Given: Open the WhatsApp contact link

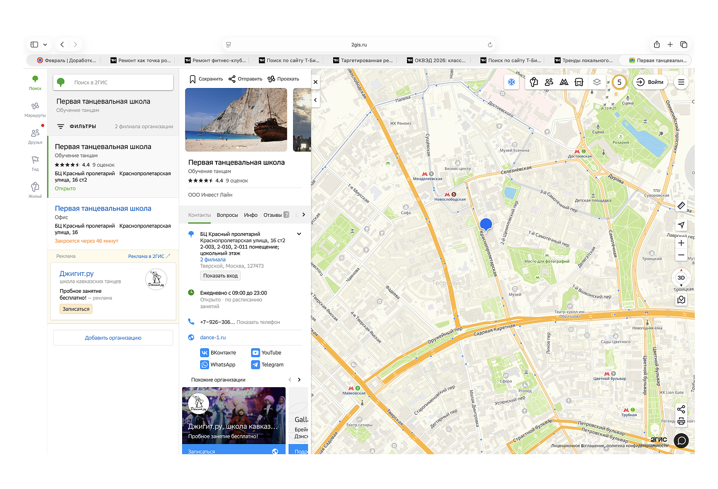Looking at the screenshot, I should pyautogui.click(x=218, y=365).
